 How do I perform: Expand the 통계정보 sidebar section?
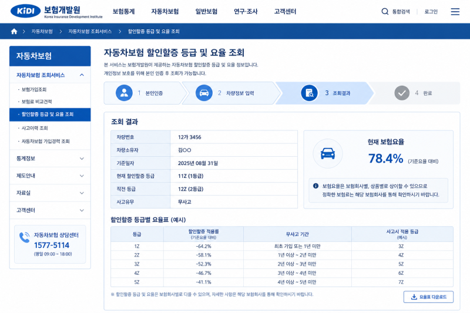50,159
